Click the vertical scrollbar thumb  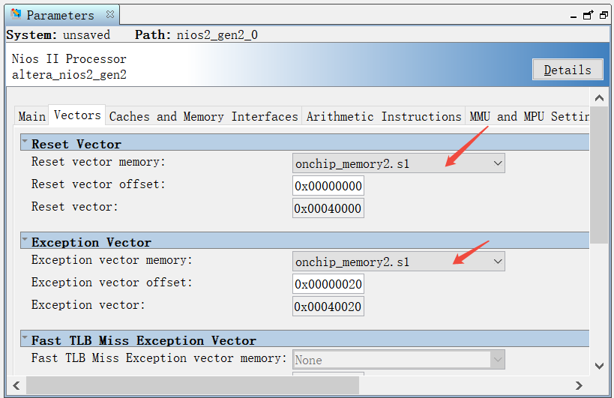coord(599,175)
